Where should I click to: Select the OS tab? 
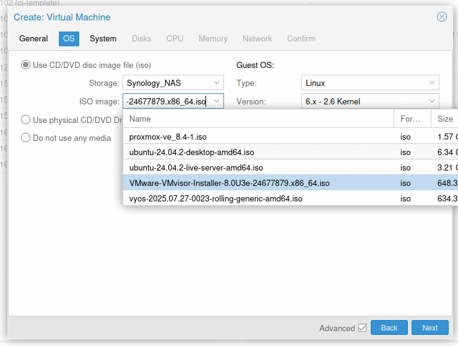pyautogui.click(x=69, y=39)
